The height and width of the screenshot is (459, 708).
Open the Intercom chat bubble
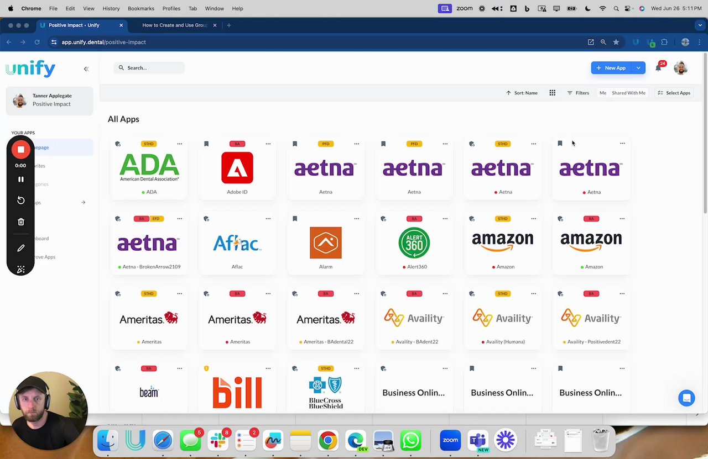pyautogui.click(x=686, y=398)
